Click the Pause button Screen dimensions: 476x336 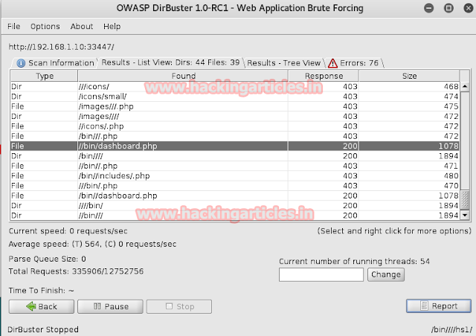click(x=110, y=306)
